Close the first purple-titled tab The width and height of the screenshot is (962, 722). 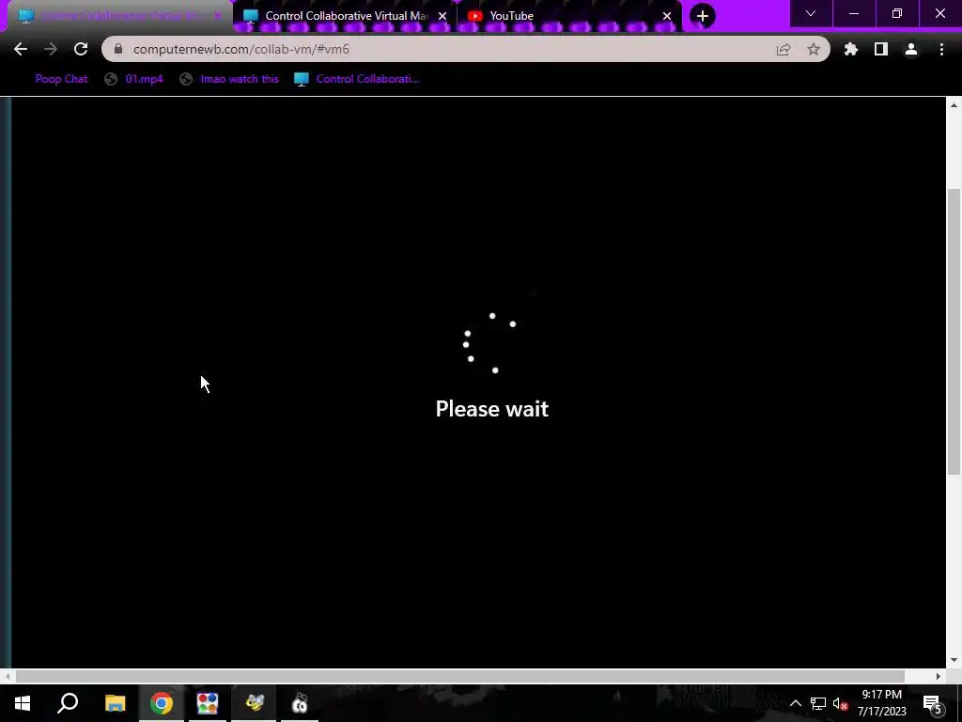pos(217,16)
